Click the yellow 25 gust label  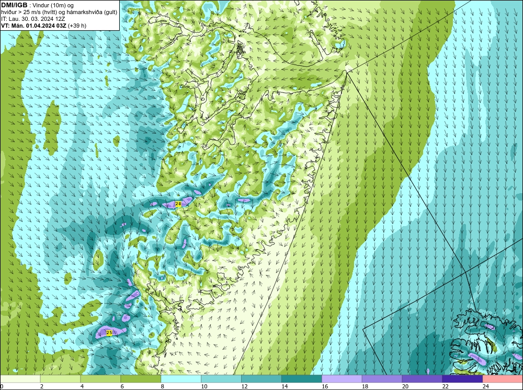[x=109, y=333]
